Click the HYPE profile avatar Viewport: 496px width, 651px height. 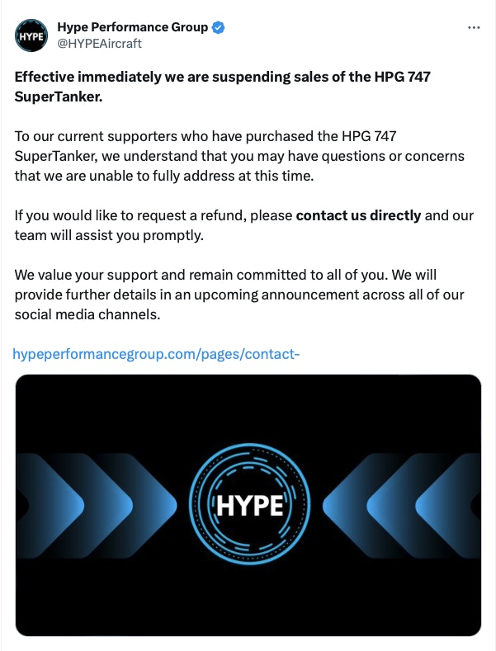[31, 36]
